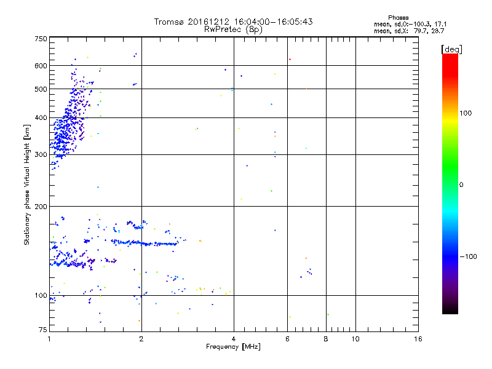Viewport: 492px width, 369px height.
Task: Click the plot title 'Tromsø 20161212 16:04:00-16:05:43'
Action: click(233, 22)
